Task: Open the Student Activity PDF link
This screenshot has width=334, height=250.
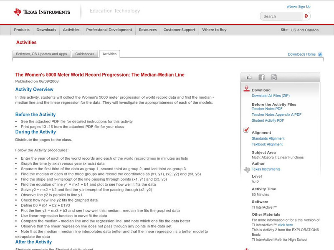Action: click(x=268, y=120)
